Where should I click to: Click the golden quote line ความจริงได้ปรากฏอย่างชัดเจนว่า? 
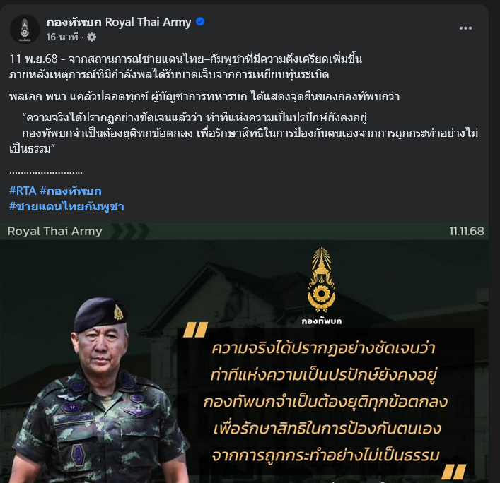pyautogui.click(x=323, y=348)
